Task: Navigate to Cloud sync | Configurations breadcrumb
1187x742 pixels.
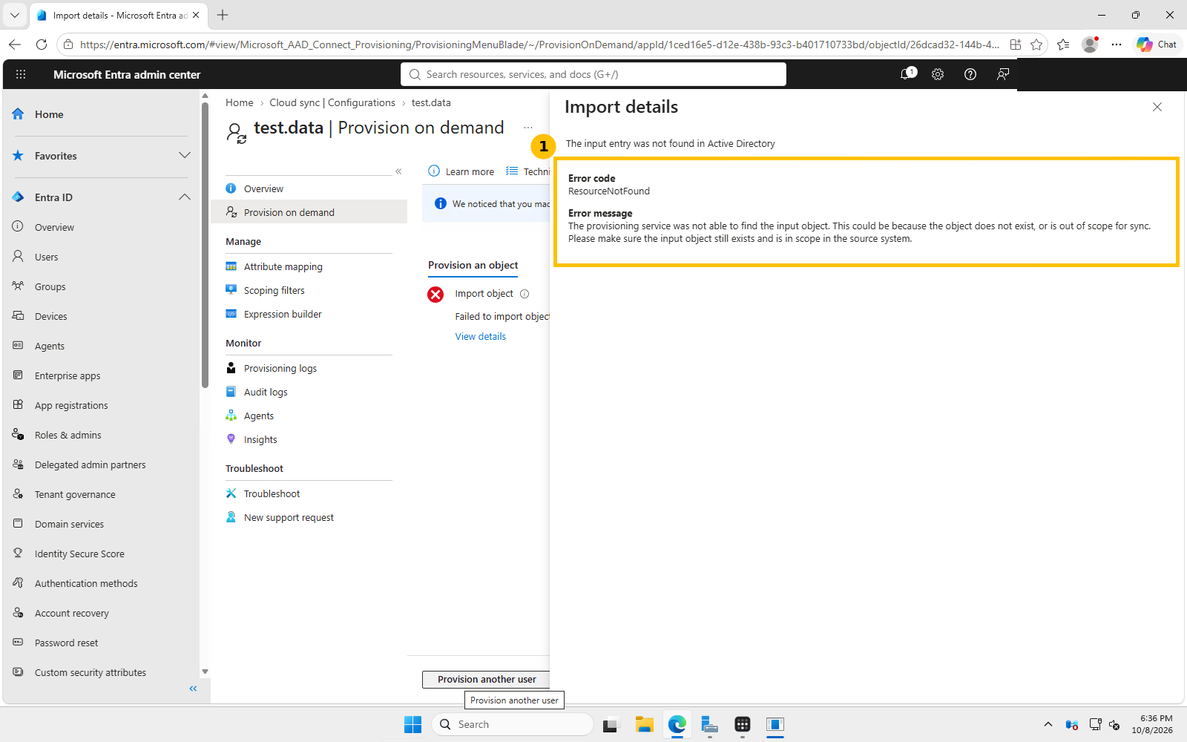Action: 332,102
